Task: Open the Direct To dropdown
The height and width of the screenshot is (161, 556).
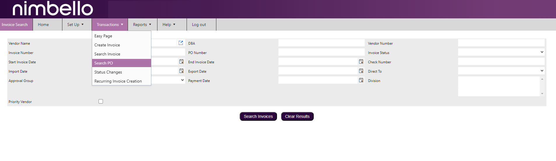Action: 501,71
